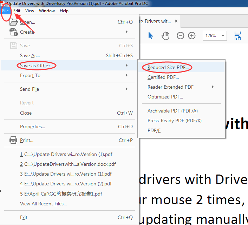Open the Help menu
The image size is (248, 225).
64,11
